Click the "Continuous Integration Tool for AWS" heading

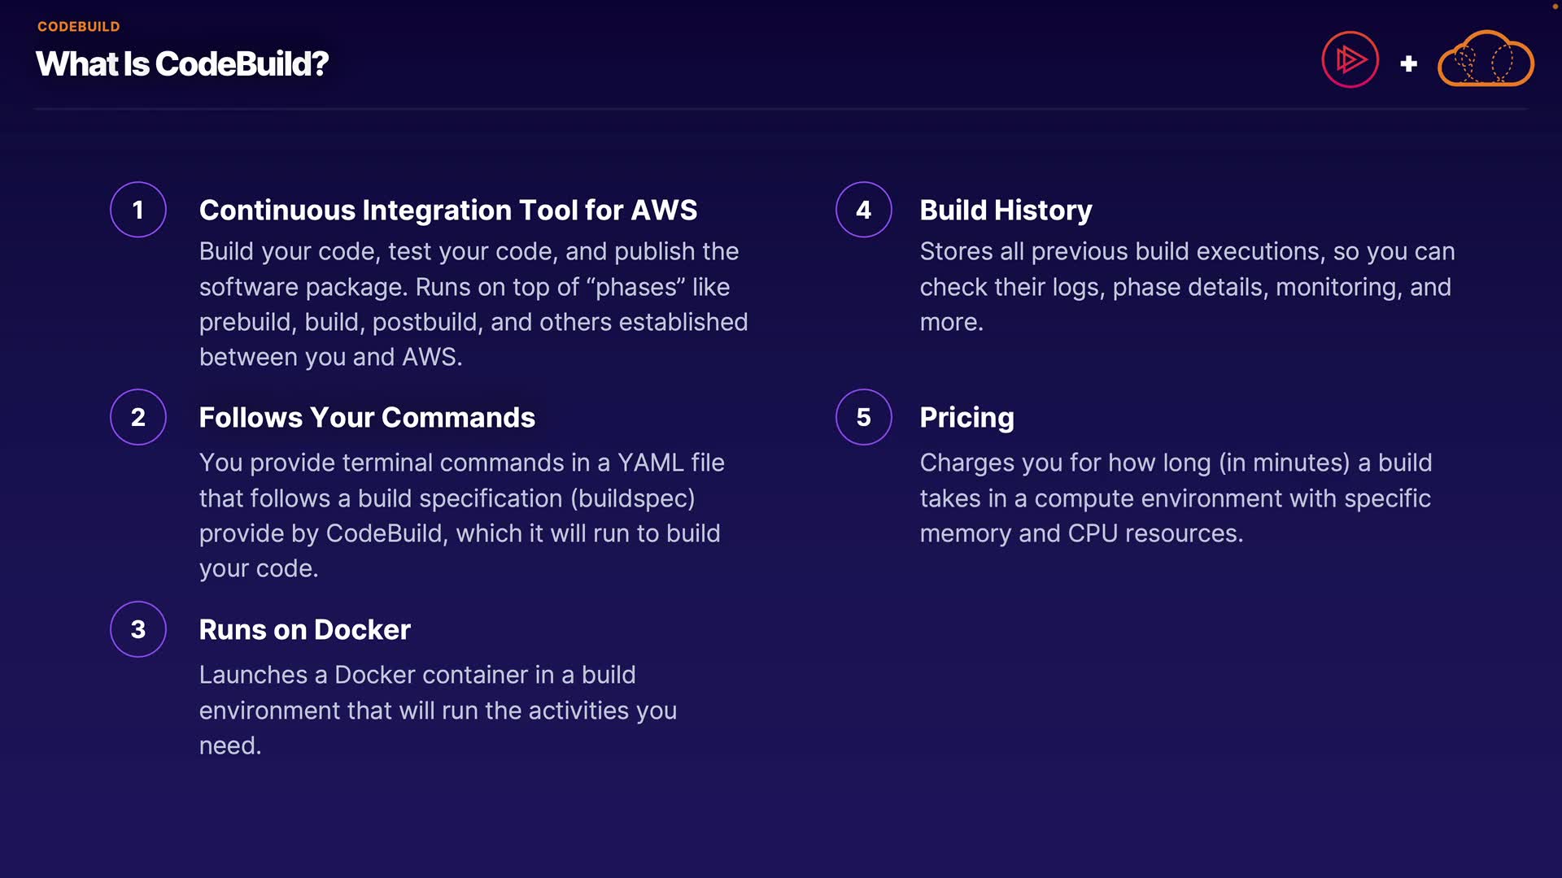click(x=447, y=210)
